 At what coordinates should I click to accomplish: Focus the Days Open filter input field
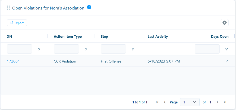pos(207,49)
